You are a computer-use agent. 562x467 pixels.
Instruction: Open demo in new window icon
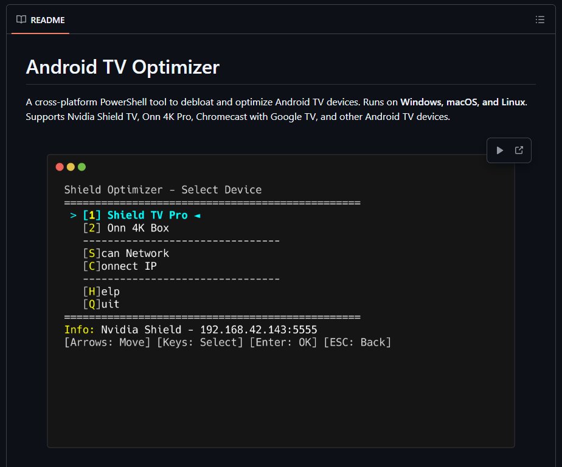519,150
